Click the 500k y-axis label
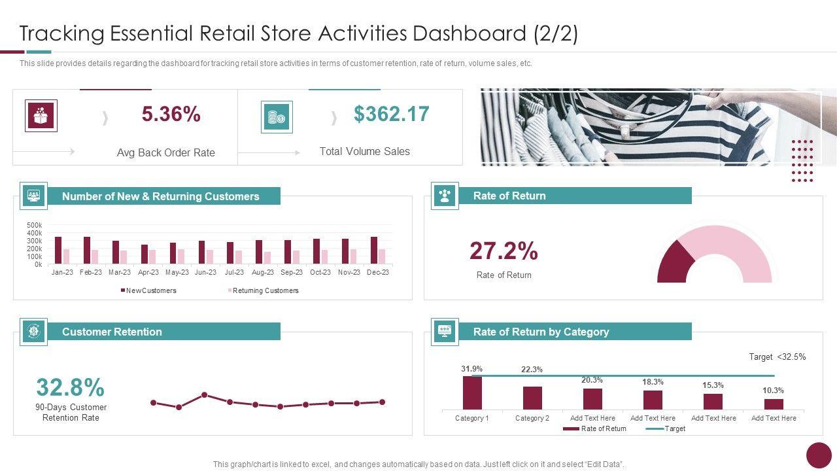Viewport: 837px width, 471px height. [x=35, y=225]
